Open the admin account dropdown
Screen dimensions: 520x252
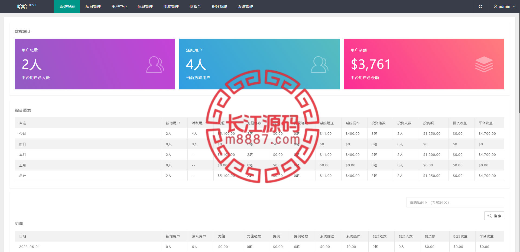point(505,6)
